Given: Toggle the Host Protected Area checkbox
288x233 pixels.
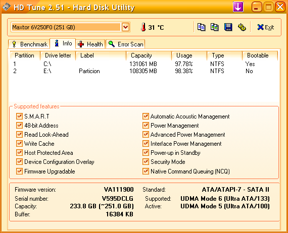Looking at the screenshot, I should click(19, 153).
